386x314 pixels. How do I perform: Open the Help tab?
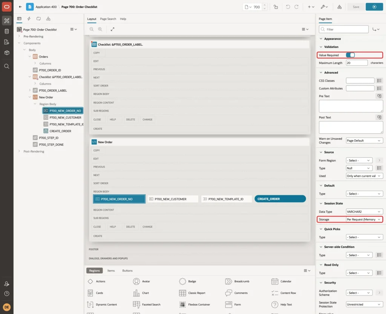[123, 19]
